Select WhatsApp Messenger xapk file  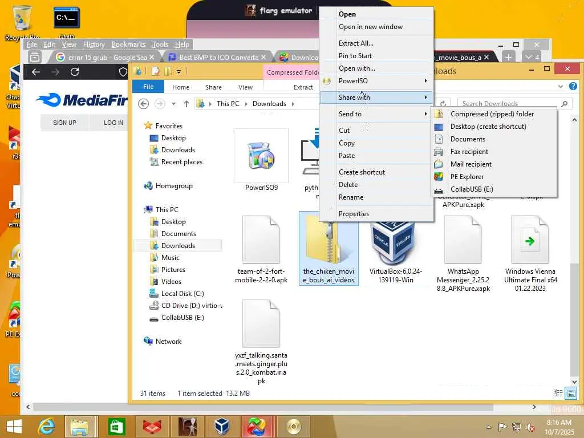(463, 254)
